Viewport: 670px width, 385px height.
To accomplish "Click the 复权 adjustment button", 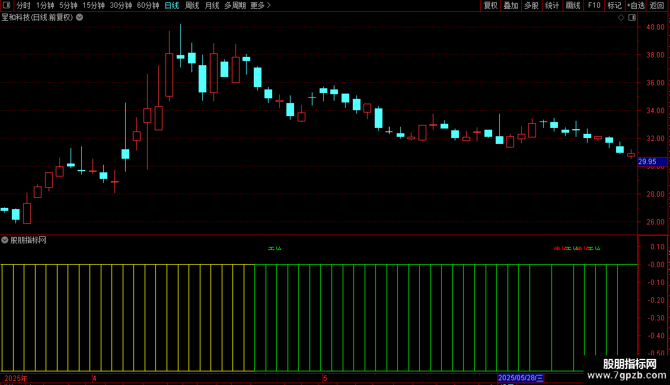I will click(490, 5).
